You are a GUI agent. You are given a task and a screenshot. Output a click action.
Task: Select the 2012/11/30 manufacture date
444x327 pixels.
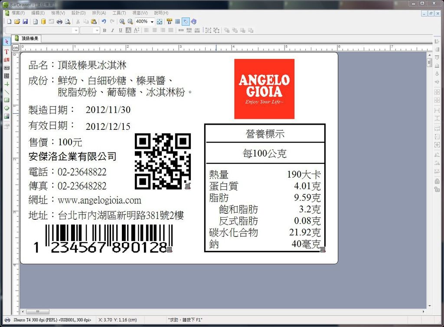tap(108, 110)
